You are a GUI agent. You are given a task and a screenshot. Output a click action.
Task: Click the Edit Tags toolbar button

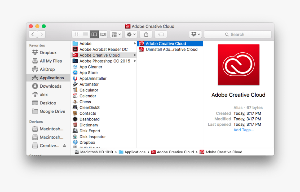pos(161,35)
